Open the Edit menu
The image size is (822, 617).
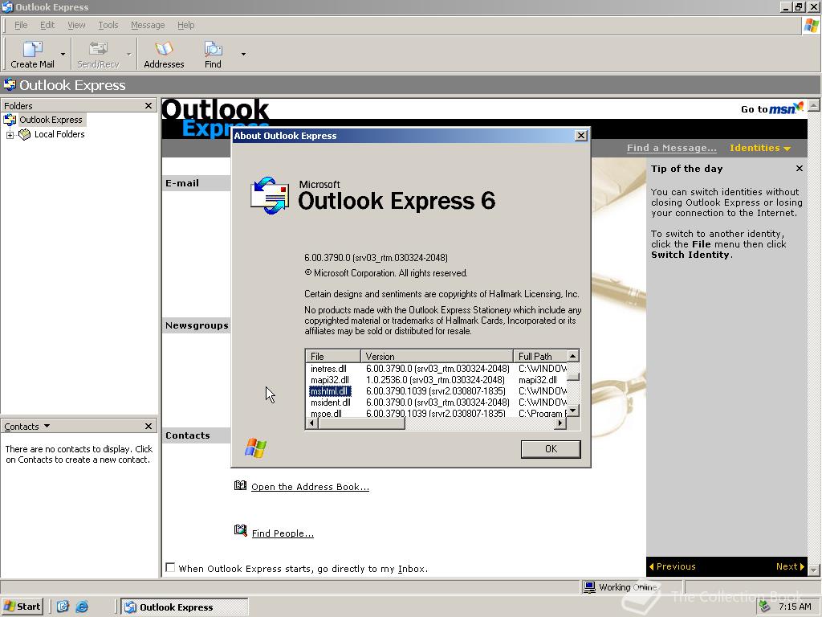(x=47, y=25)
